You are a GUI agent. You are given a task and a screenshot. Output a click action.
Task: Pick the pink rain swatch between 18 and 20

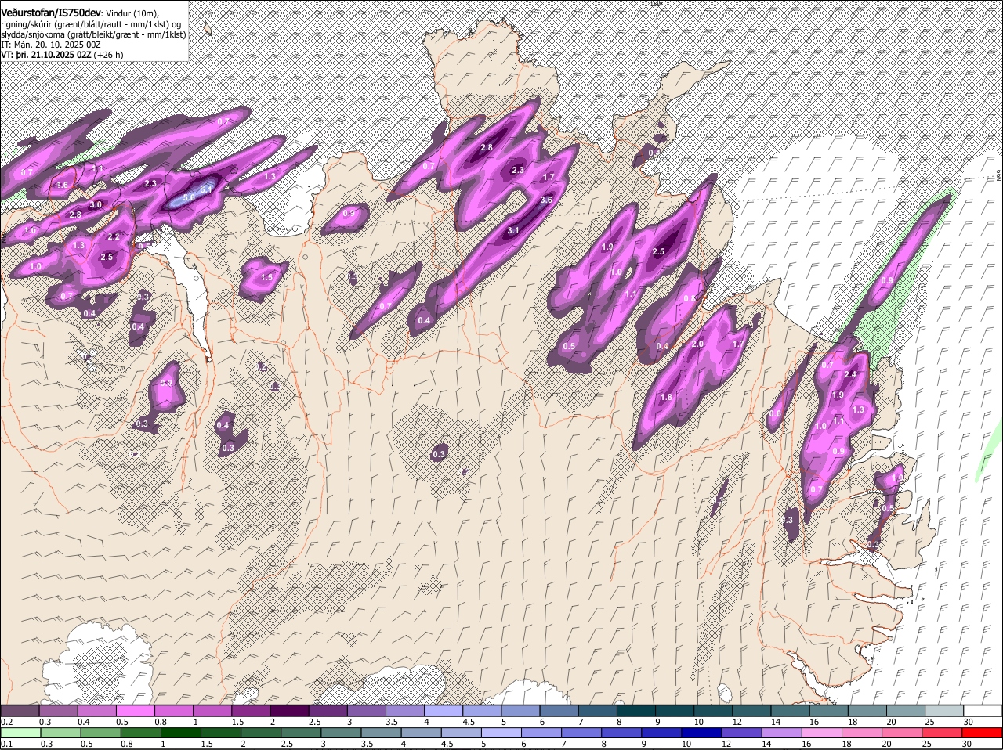click(x=864, y=733)
